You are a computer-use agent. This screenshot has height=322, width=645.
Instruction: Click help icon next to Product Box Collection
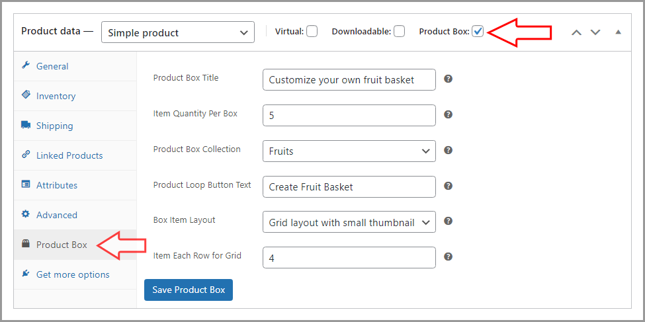coord(448,150)
